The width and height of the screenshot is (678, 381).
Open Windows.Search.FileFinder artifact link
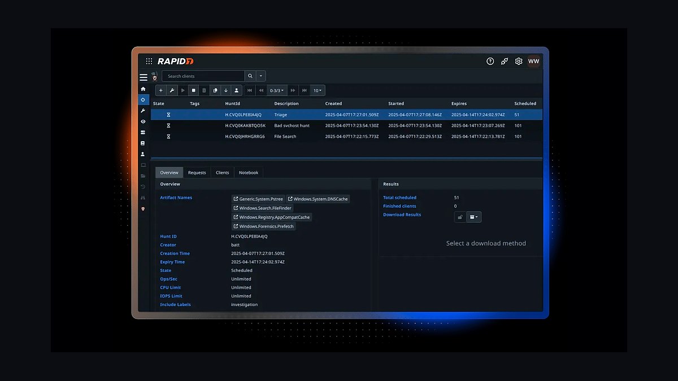point(263,208)
